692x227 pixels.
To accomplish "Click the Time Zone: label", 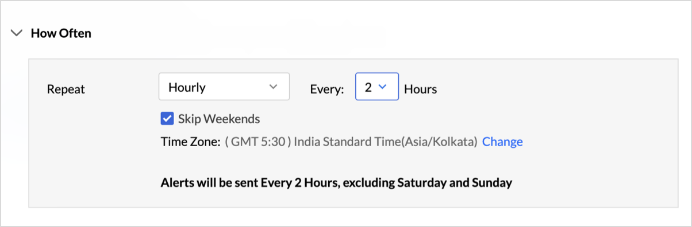I will (x=191, y=142).
